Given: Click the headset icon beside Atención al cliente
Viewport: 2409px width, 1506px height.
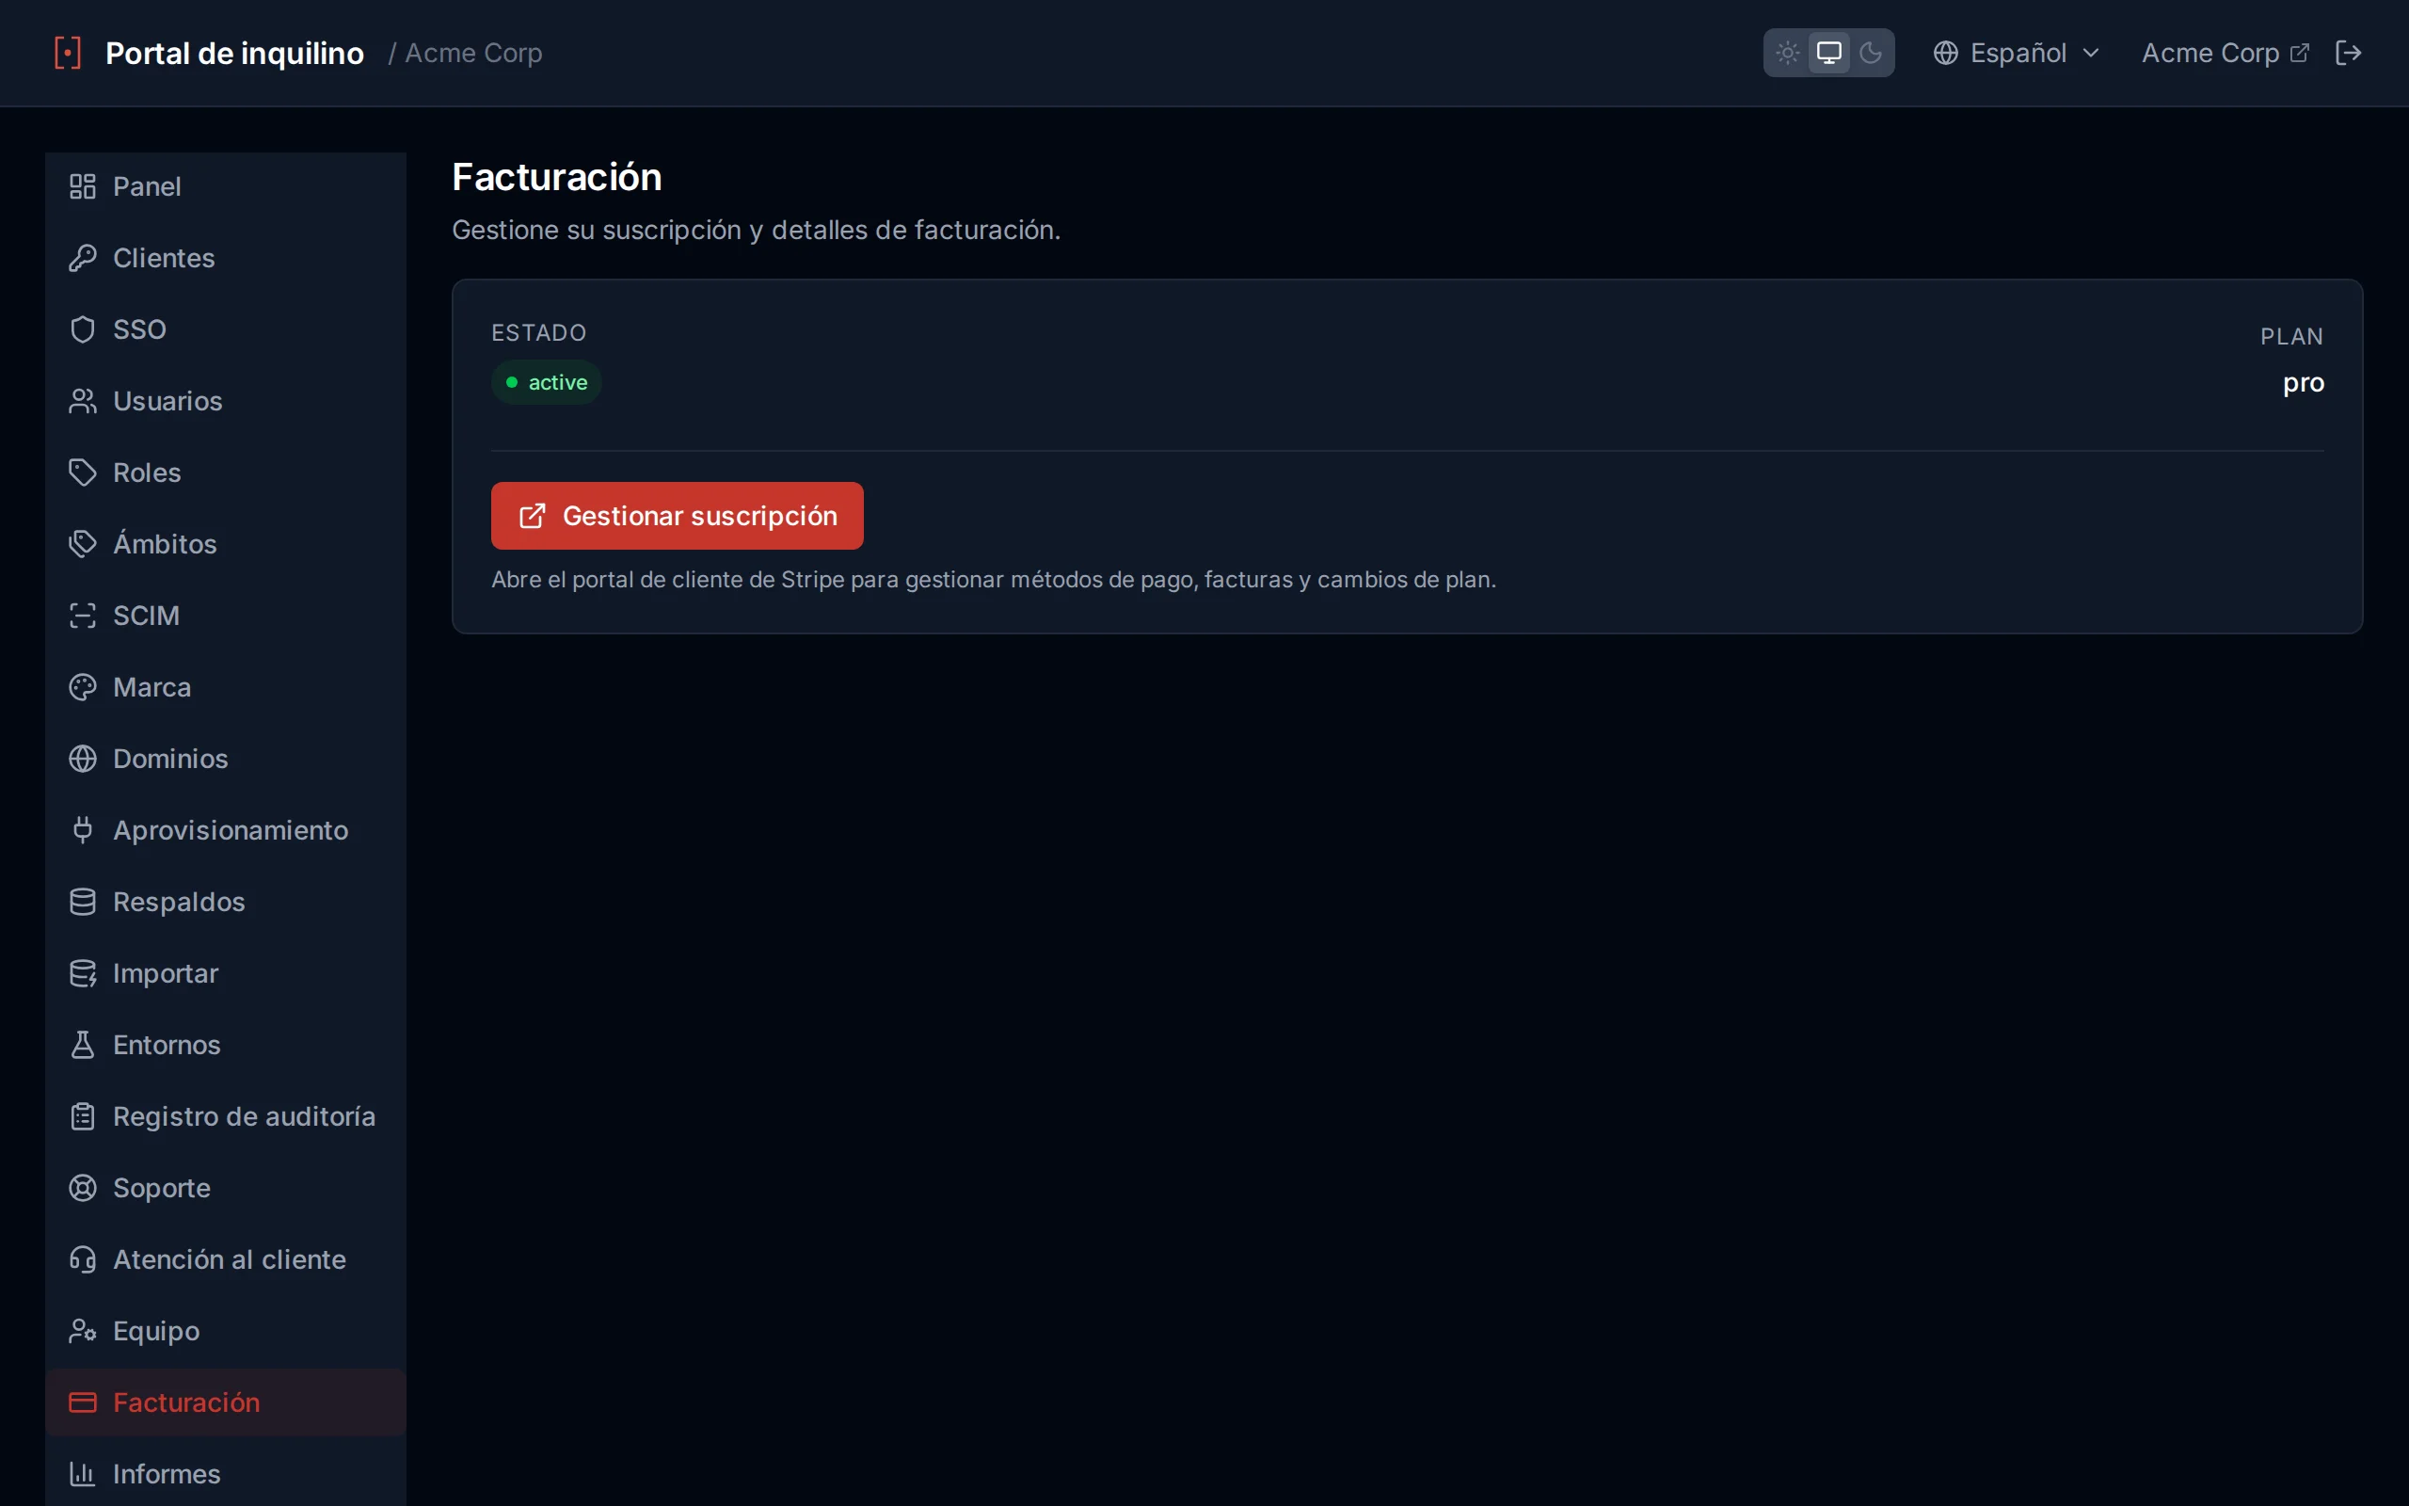Looking at the screenshot, I should click(83, 1259).
